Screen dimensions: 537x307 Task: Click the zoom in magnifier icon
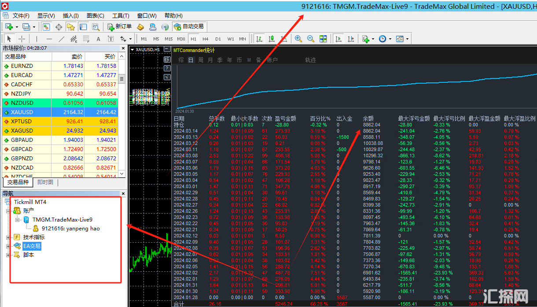298,39
